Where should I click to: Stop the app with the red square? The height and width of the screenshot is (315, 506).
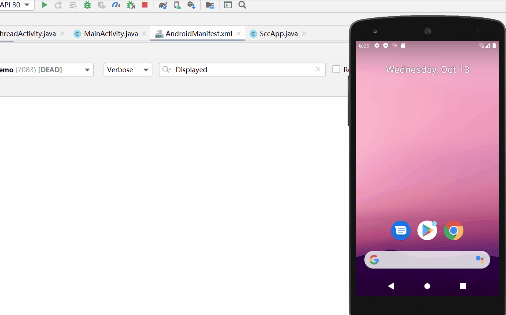click(145, 5)
